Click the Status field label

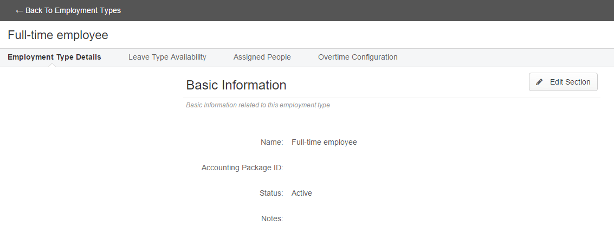click(271, 193)
